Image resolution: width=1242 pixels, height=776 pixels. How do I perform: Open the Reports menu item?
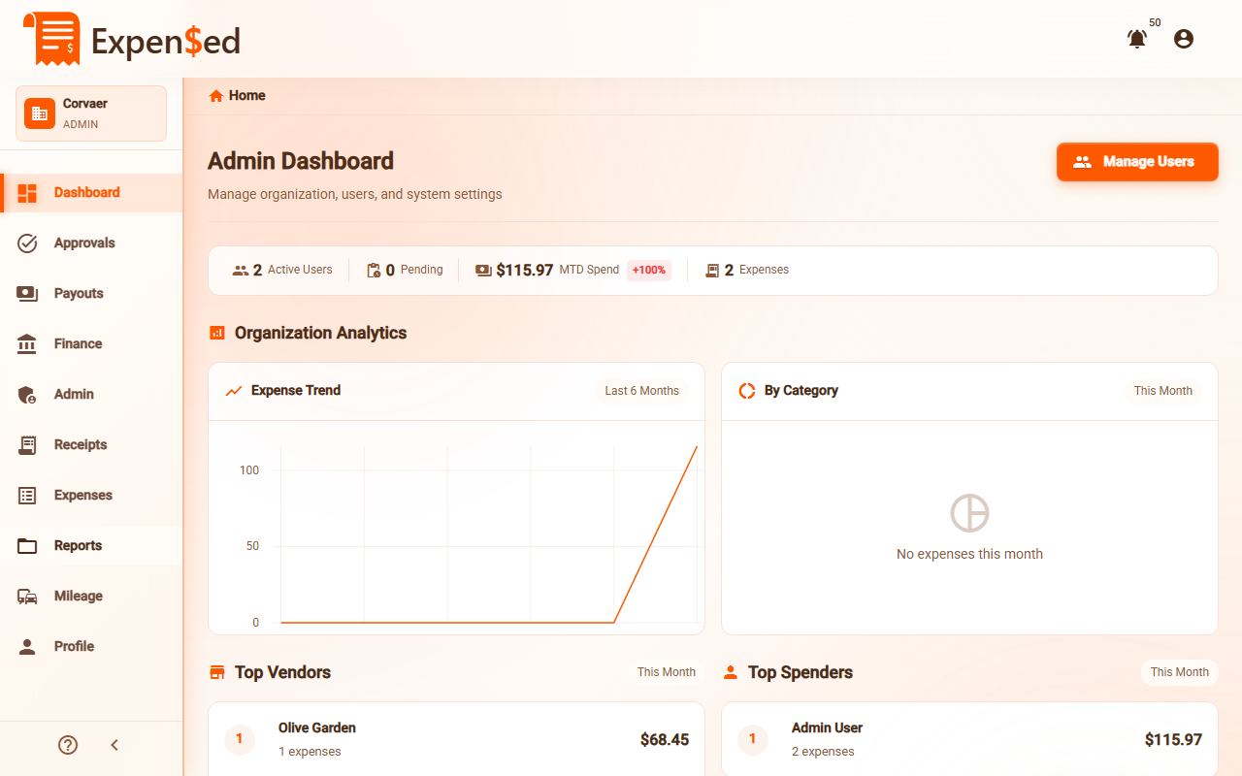pyautogui.click(x=78, y=546)
